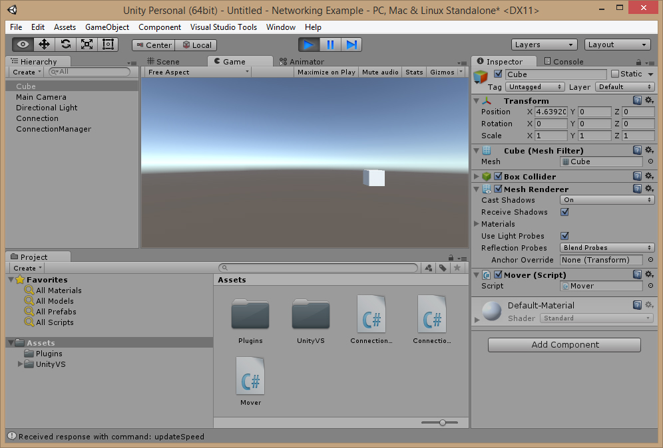Click the Cube GameObject icon in Inspector
Image resolution: width=663 pixels, height=448 pixels.
481,76
